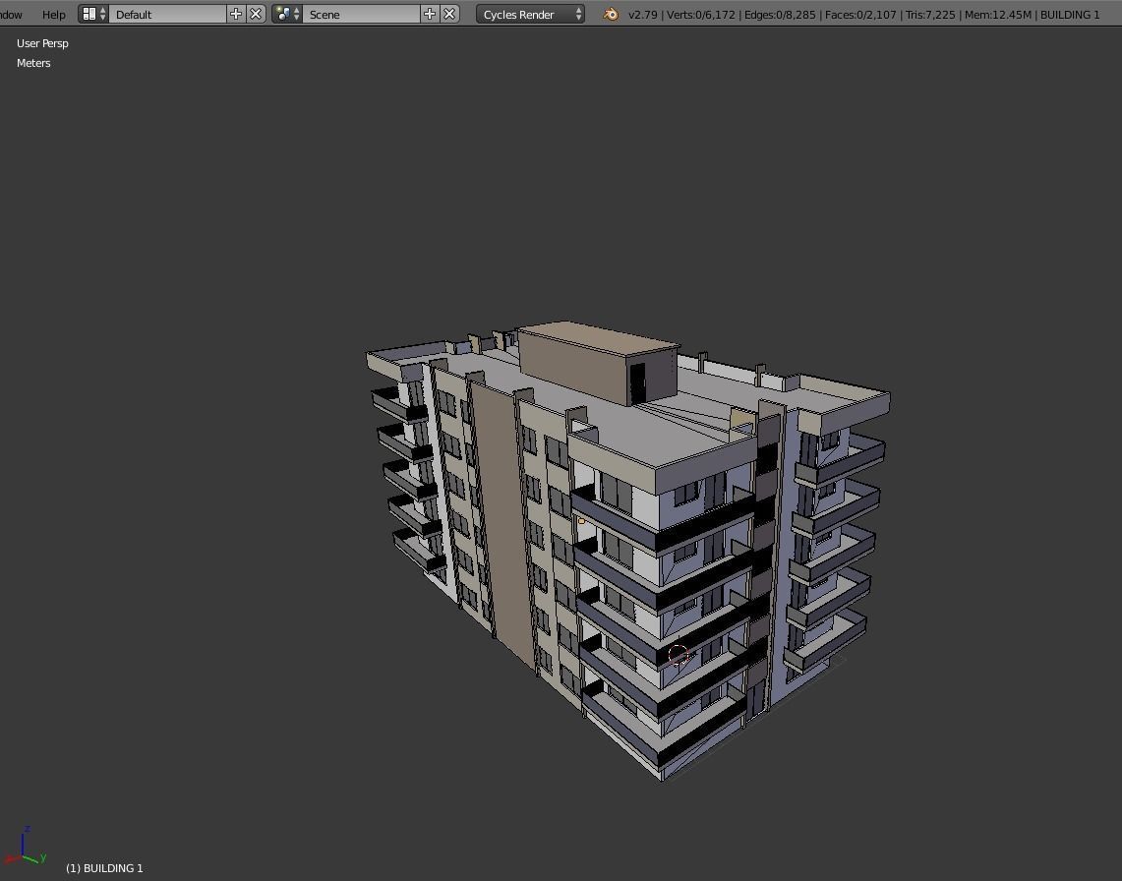Click the orange object origin dot
1122x881 pixels.
tap(581, 521)
